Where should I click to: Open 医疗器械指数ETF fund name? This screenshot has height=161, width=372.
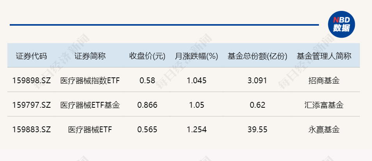point(90,81)
